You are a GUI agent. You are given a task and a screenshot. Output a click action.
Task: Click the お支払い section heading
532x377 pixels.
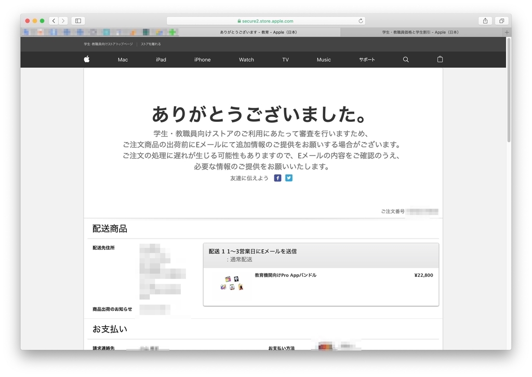(x=110, y=329)
